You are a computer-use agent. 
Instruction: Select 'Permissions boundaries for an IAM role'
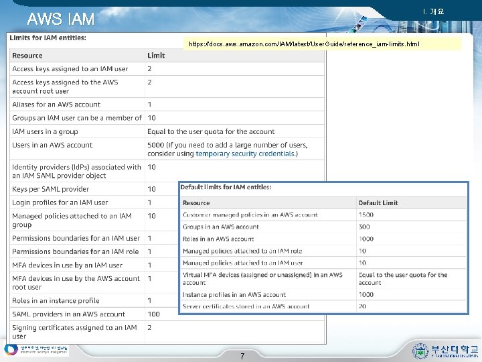click(x=75, y=251)
